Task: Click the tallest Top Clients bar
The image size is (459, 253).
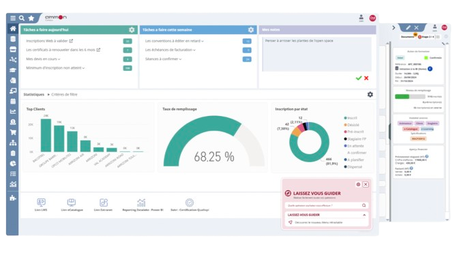Action: [46, 135]
